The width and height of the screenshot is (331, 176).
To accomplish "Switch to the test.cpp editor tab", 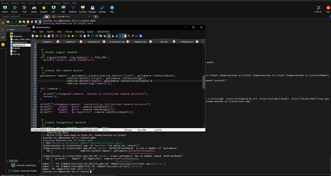I will point(164,42).
